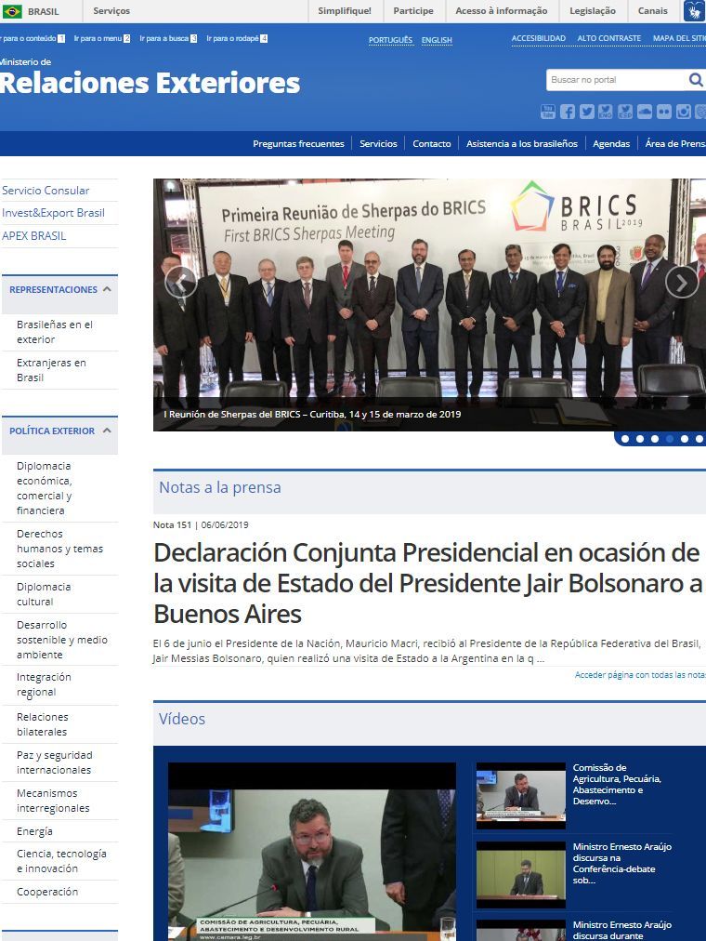Viewport: 706px width, 941px height.
Task: Select the fifth carousel dot
Action: (685, 439)
